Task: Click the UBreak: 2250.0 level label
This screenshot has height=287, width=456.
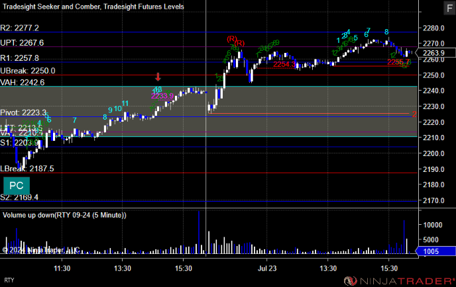Action: tap(28, 71)
